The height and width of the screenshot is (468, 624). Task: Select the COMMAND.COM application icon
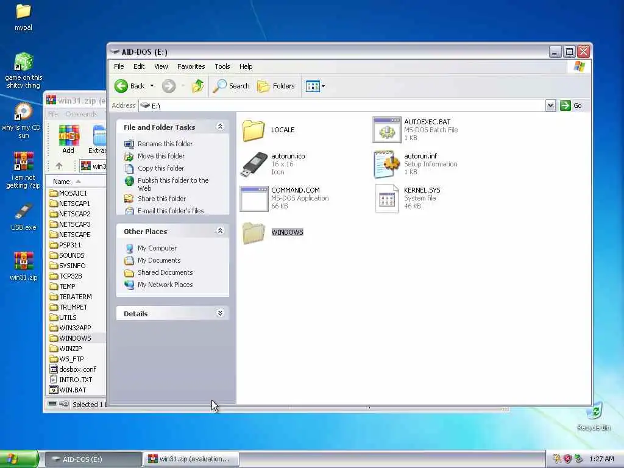(x=254, y=198)
